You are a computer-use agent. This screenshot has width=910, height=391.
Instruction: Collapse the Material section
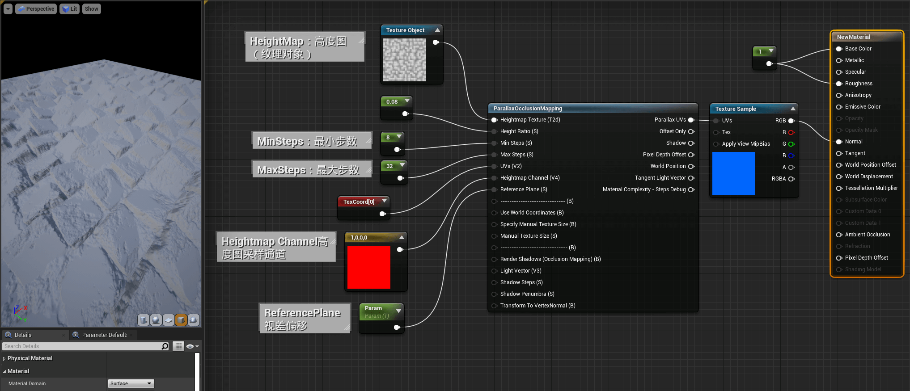tap(4, 371)
